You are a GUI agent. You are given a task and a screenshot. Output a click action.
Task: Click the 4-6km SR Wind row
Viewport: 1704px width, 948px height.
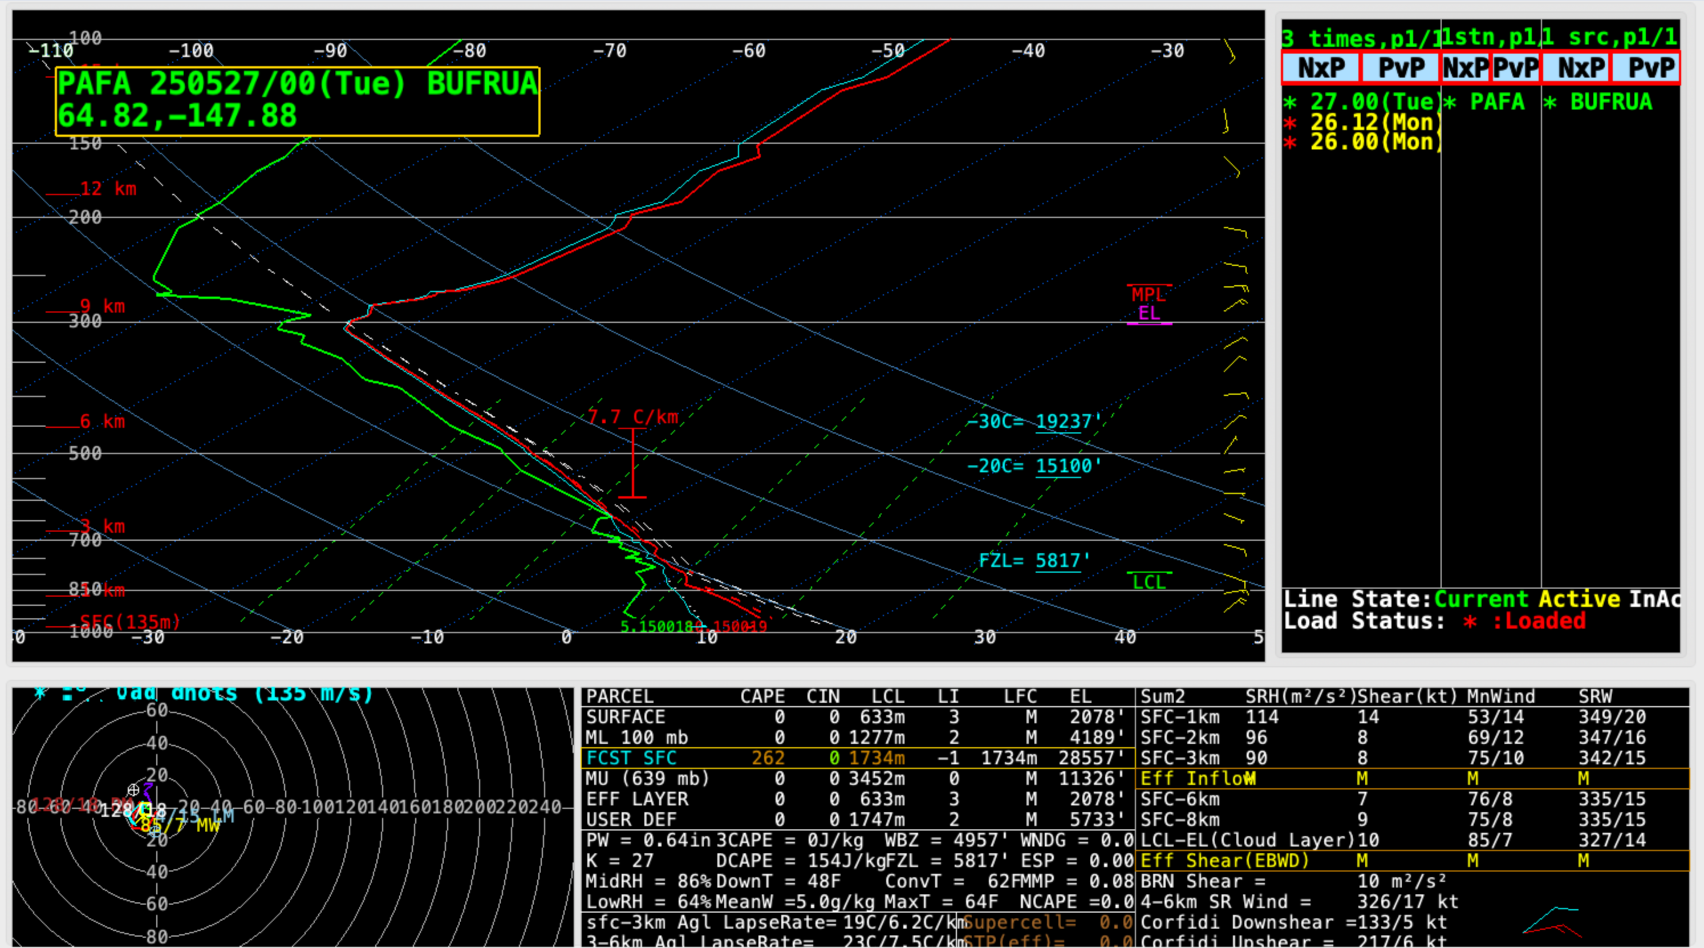click(x=1299, y=902)
